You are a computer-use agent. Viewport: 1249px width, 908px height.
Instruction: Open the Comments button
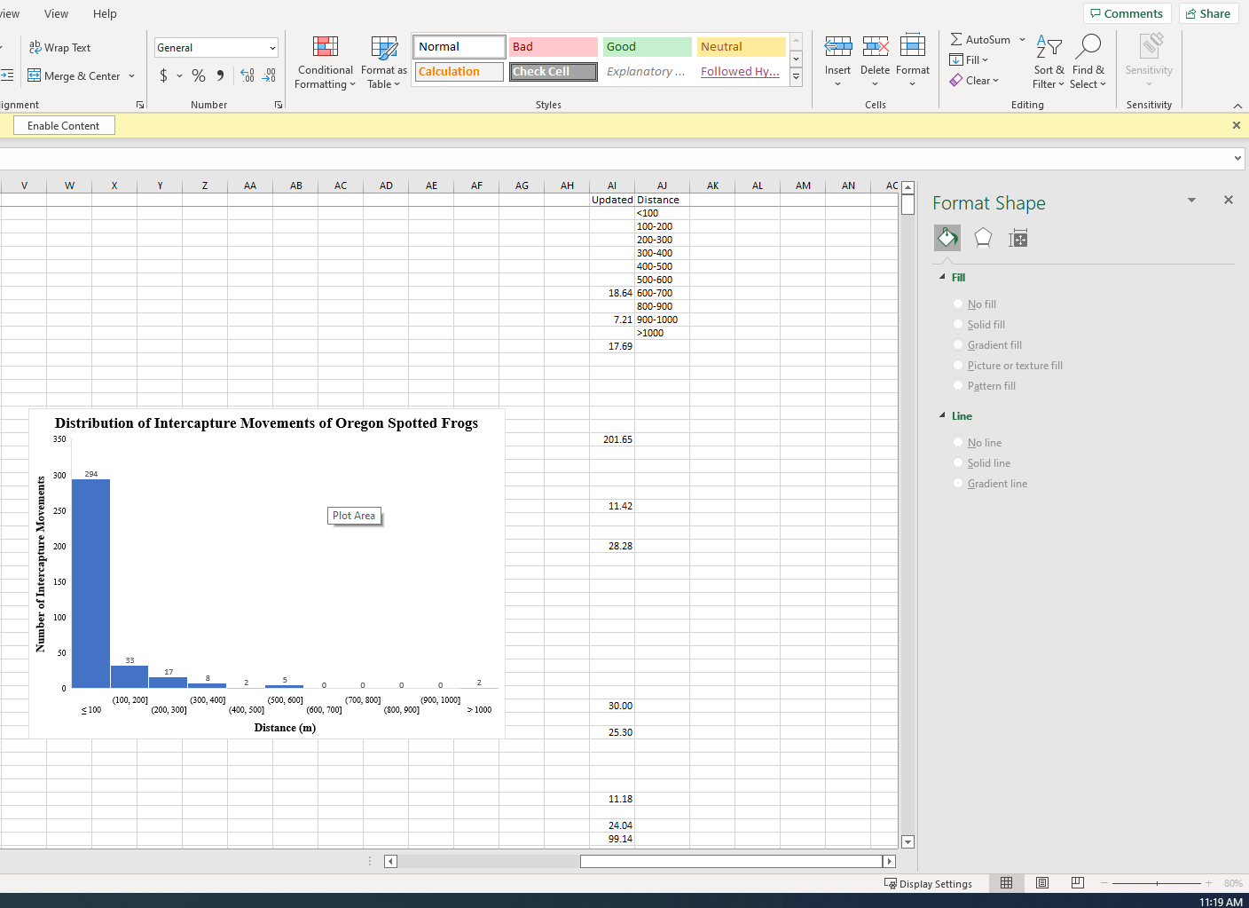[x=1127, y=13]
